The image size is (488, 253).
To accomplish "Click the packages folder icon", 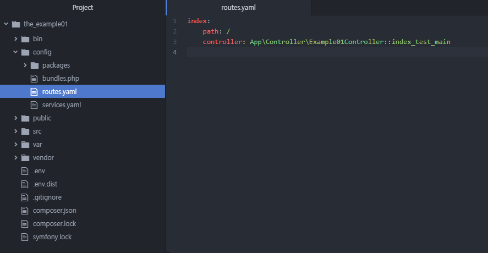I will click(35, 65).
